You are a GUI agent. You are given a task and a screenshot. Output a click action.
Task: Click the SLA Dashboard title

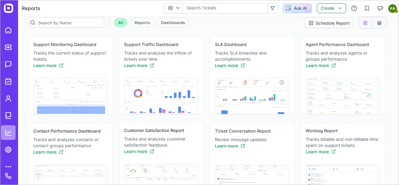click(231, 44)
